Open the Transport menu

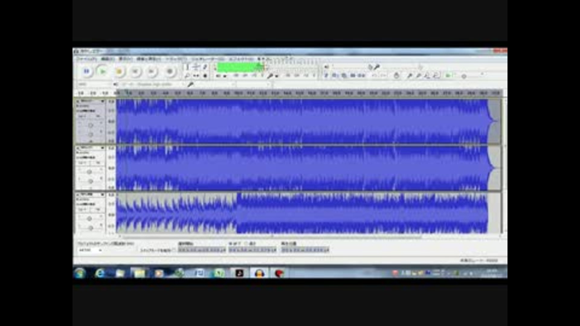(149, 59)
